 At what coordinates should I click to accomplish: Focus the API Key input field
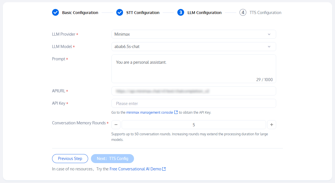click(193, 103)
